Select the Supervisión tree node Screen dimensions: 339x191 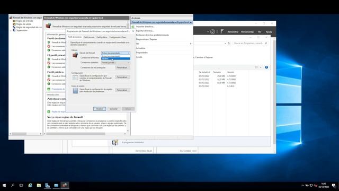pyautogui.click(x=22, y=31)
